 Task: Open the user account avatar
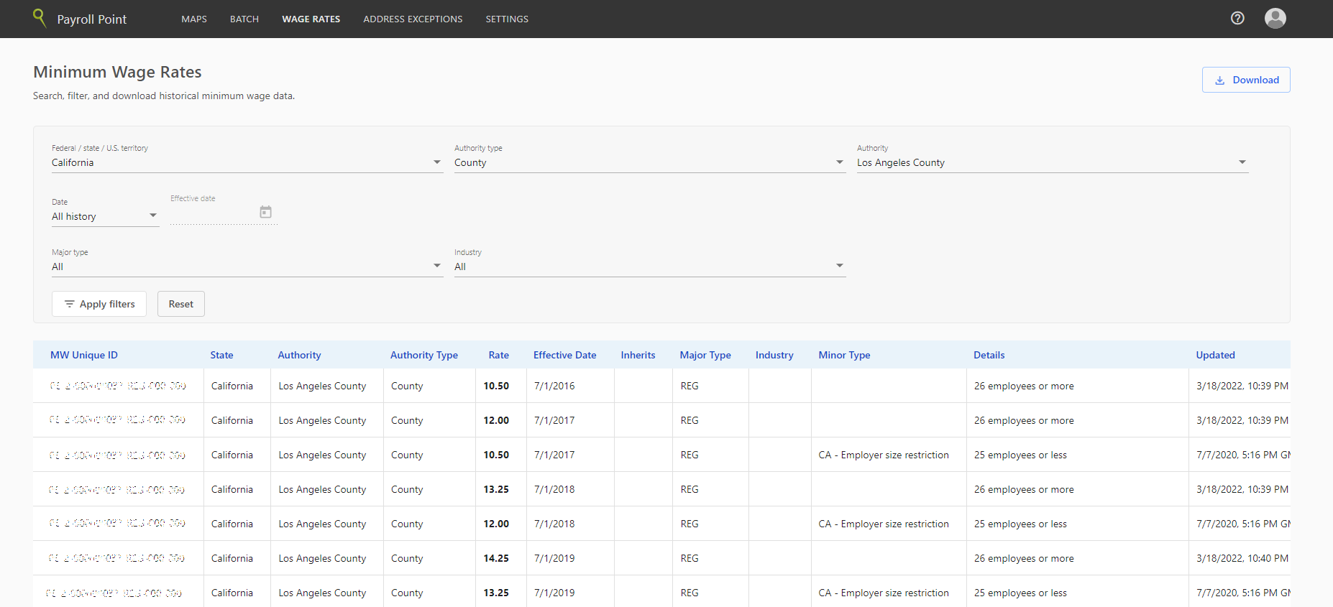[x=1275, y=19]
